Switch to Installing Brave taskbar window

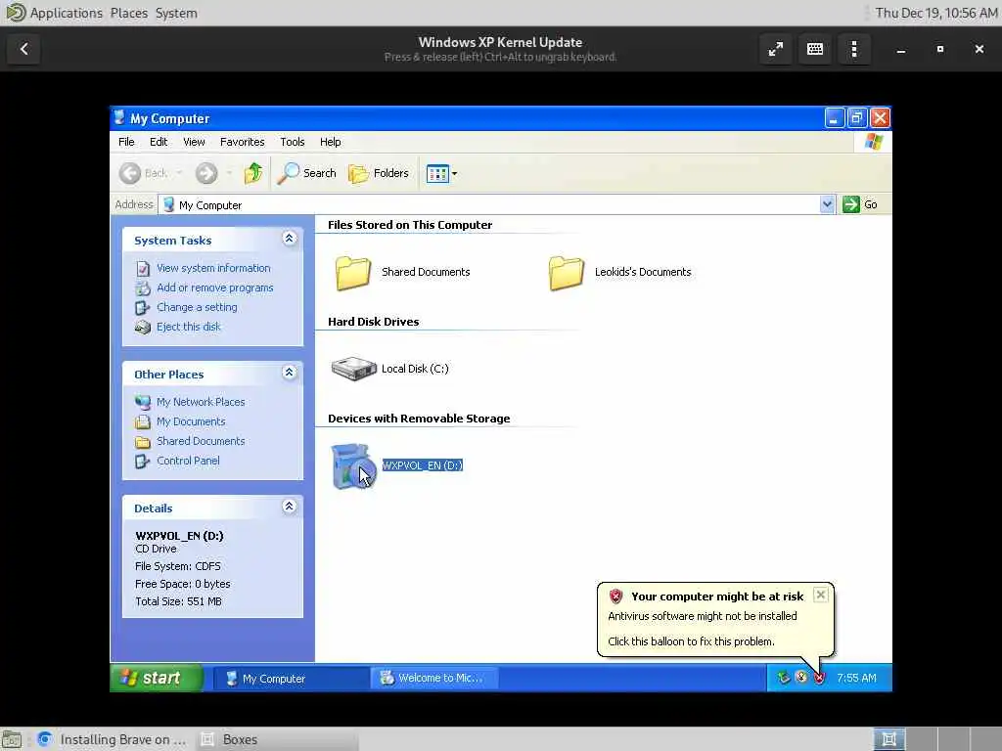(112, 739)
